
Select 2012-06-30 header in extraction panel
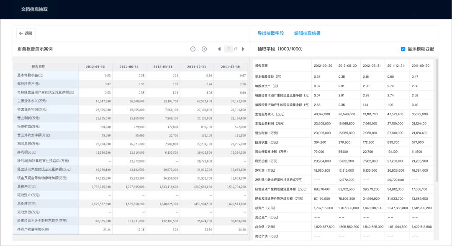click(347, 66)
